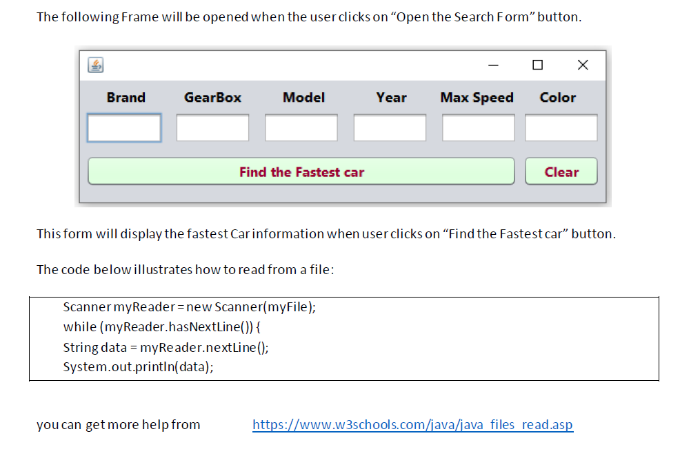Select the Brand column header label

(126, 98)
